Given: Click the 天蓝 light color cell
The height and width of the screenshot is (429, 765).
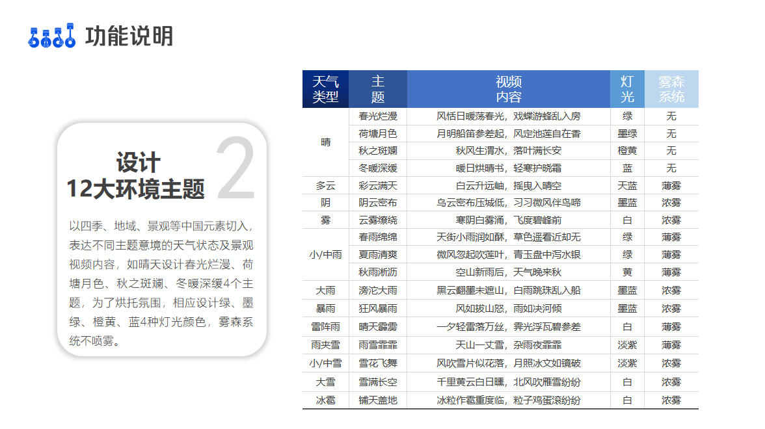Looking at the screenshot, I should [627, 185].
